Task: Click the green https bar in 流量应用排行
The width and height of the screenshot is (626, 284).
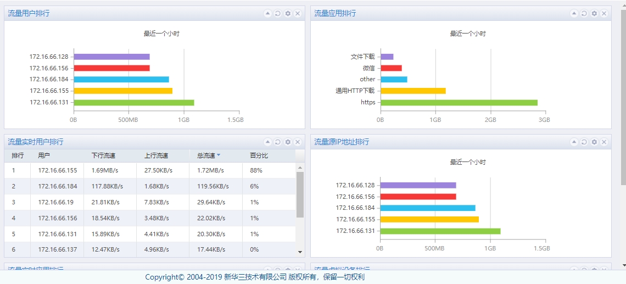Action: point(459,102)
